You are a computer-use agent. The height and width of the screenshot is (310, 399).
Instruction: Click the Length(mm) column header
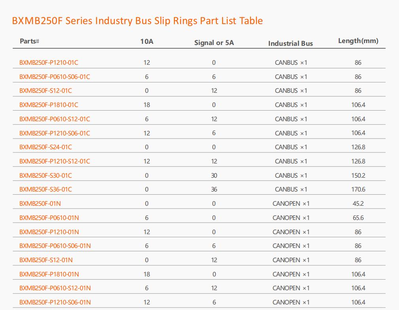358,41
